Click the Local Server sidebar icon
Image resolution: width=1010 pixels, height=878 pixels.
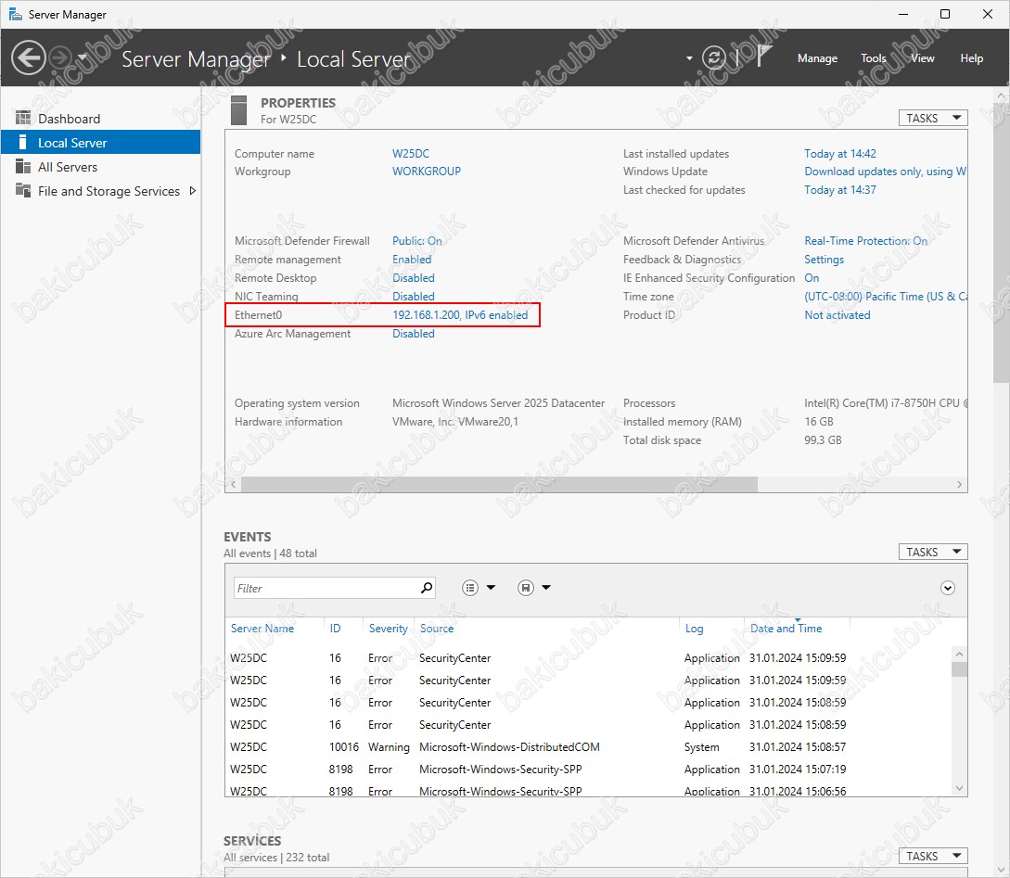(23, 142)
